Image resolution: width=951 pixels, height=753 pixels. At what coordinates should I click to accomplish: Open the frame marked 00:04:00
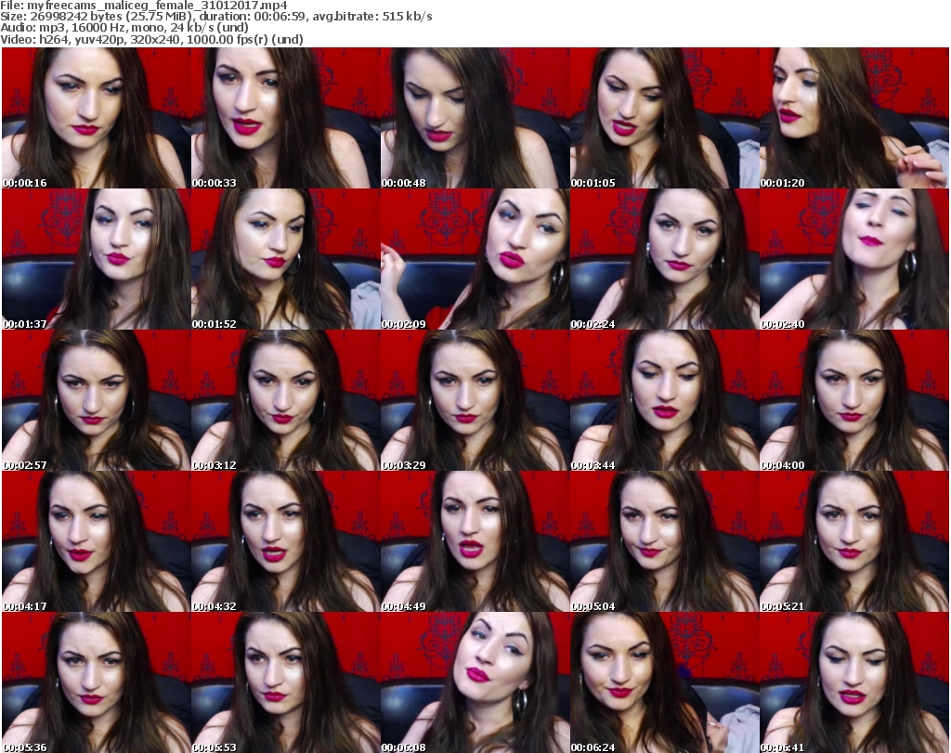point(853,400)
